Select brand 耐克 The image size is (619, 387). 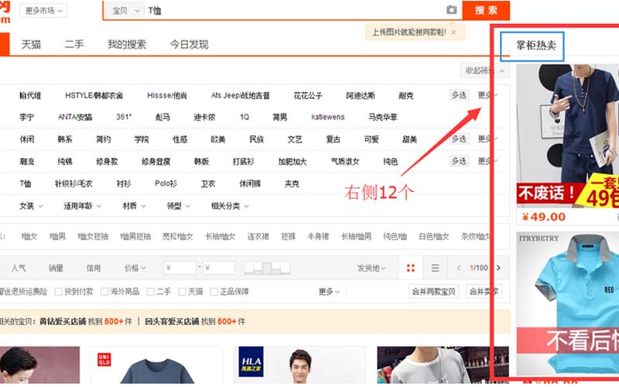pos(405,95)
